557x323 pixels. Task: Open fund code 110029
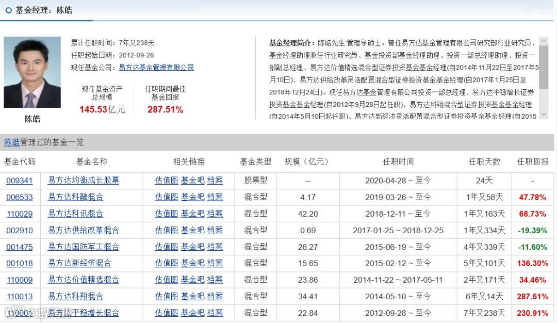pos(20,214)
